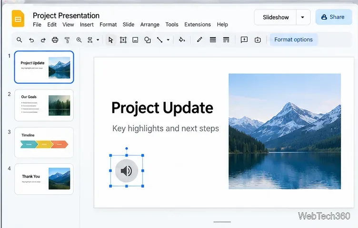Screen dimensions: 358x228
Task: Choose the Select arrow cursor tool
Action: (x=111, y=40)
